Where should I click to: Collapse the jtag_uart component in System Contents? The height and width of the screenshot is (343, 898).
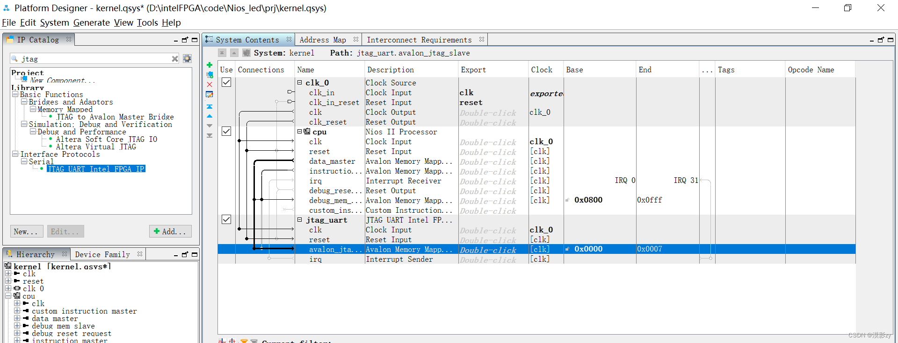click(x=300, y=219)
